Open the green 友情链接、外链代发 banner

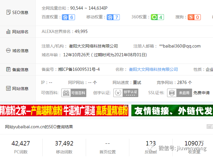coord(172,110)
